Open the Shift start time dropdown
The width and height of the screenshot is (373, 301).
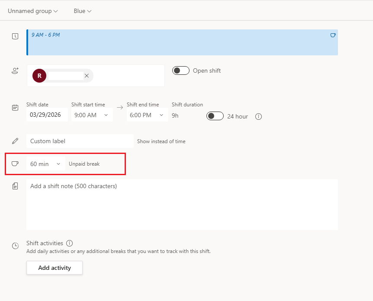click(92, 115)
